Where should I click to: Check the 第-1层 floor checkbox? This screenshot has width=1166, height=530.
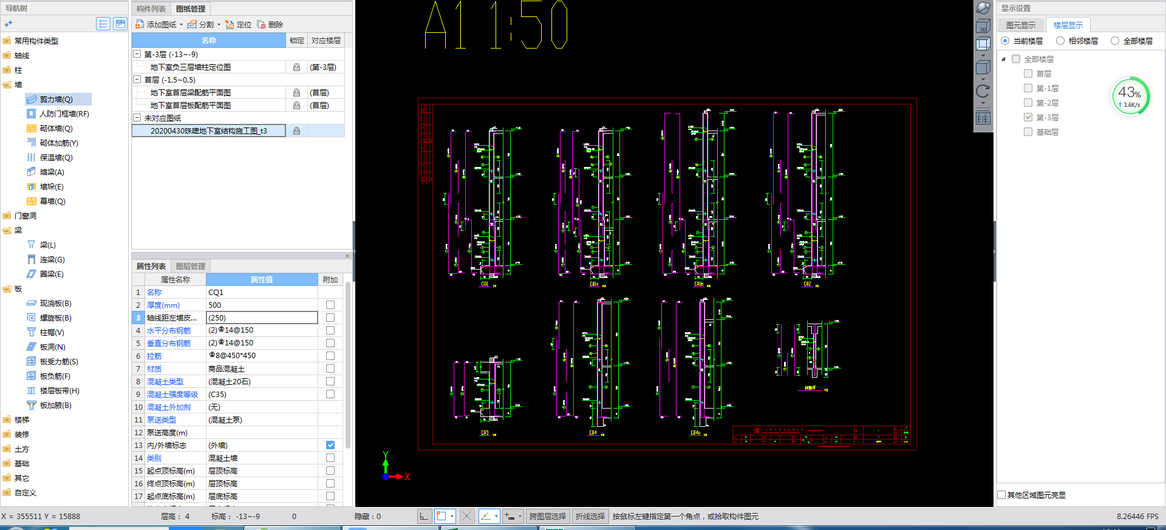click(1028, 88)
